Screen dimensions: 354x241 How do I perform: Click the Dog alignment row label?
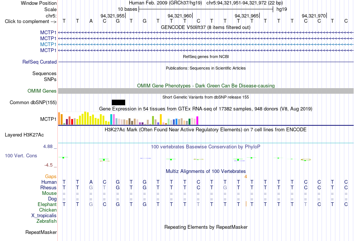pos(53,199)
